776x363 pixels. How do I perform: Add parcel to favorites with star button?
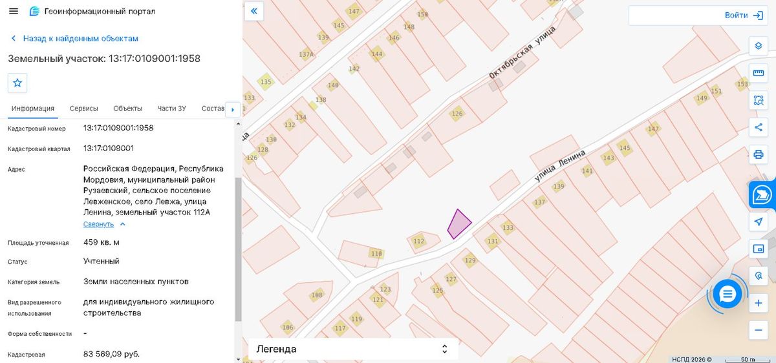tap(17, 83)
